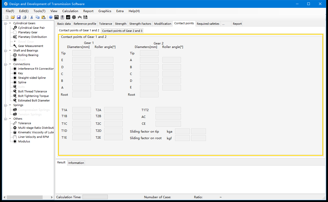Select Bolt Tightening Torque tree item
Viewport: 328px width, 202px height.
[33, 96]
